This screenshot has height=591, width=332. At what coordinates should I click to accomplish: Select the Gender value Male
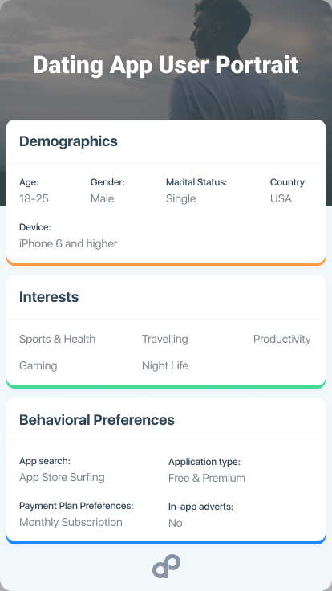pos(102,198)
